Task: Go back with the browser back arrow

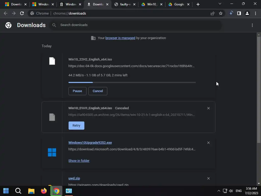Action: point(6,13)
